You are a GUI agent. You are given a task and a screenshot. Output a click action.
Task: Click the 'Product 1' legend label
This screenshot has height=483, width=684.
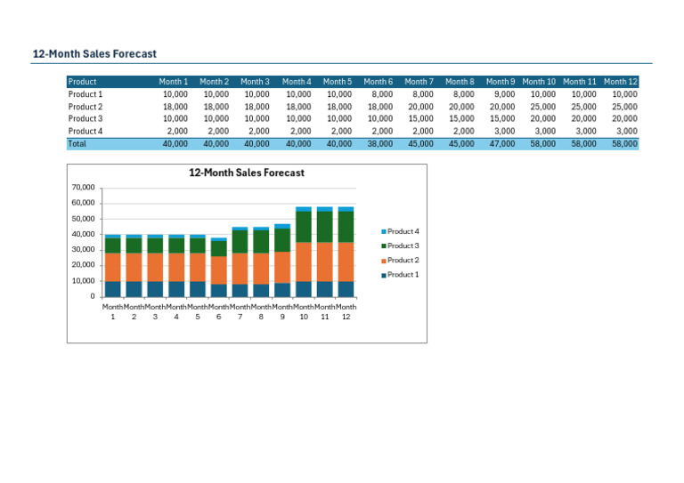tap(403, 274)
